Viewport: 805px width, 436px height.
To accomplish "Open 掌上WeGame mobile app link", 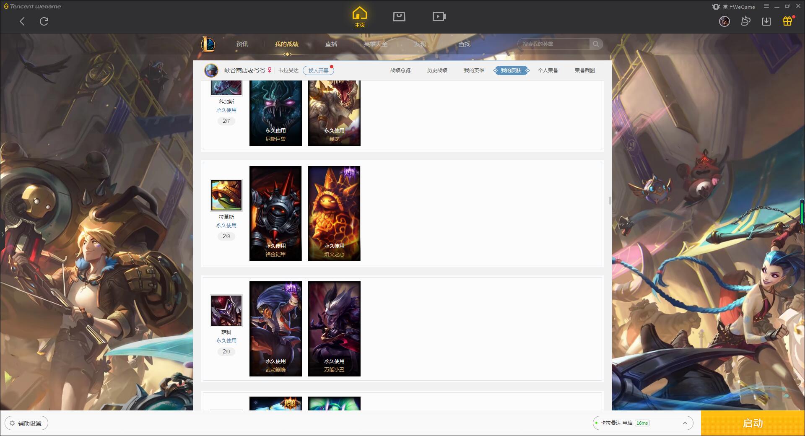I will pyautogui.click(x=734, y=7).
